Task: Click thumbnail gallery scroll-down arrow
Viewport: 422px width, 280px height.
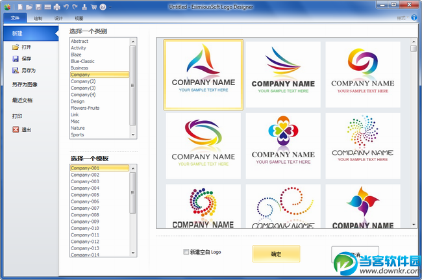Action: tap(414, 225)
